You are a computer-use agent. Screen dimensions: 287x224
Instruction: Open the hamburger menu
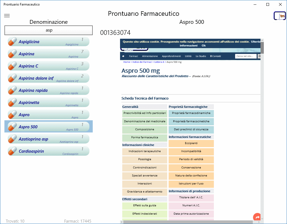tap(7, 15)
